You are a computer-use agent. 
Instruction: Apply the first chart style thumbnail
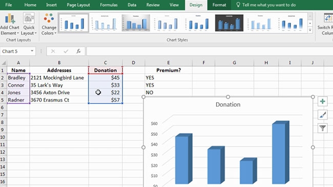click(73, 23)
